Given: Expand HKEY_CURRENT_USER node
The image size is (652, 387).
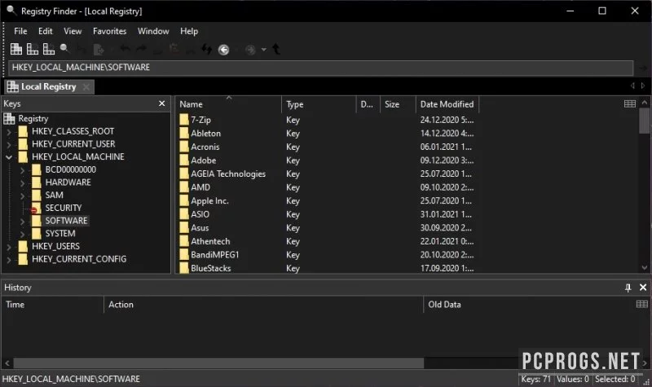Looking at the screenshot, I should 9,145.
